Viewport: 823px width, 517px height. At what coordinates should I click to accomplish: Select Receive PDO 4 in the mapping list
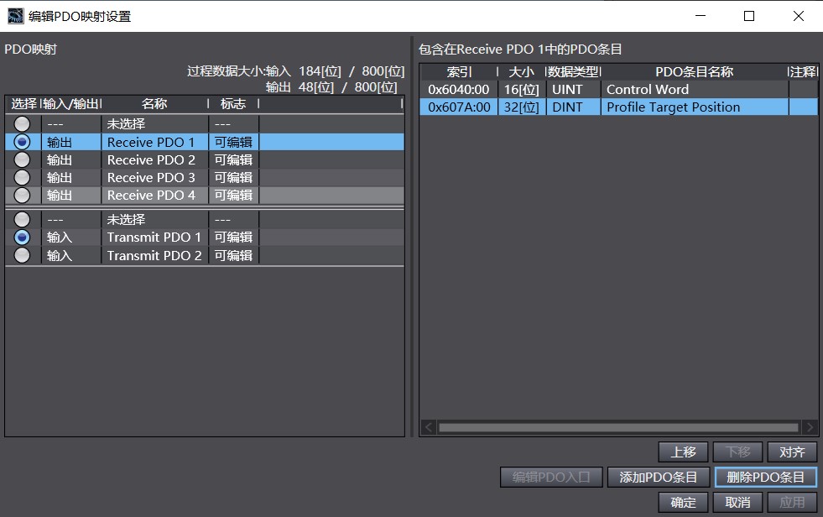(21, 195)
